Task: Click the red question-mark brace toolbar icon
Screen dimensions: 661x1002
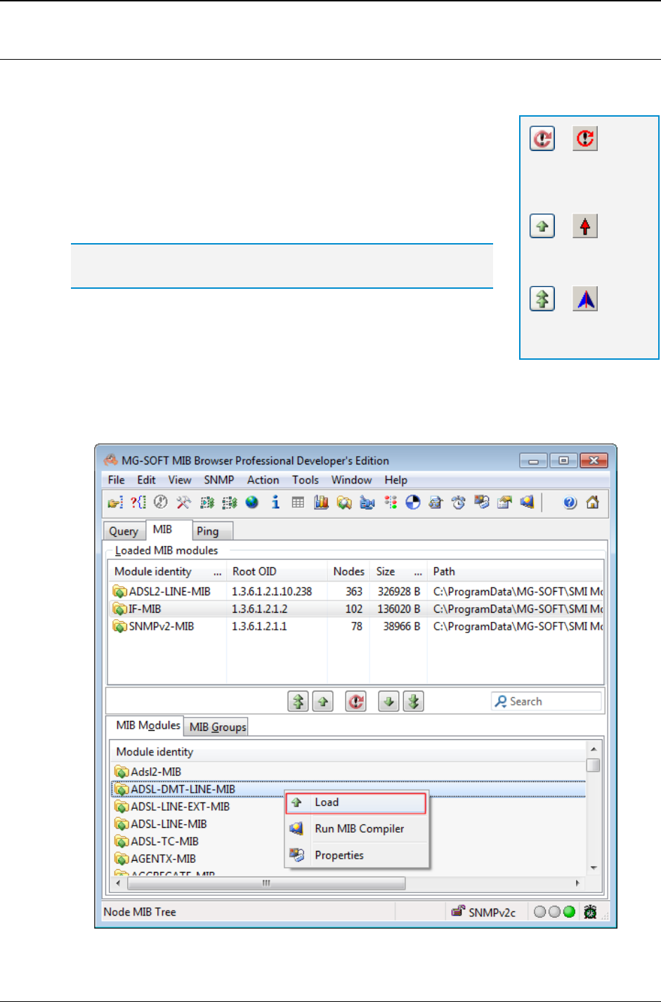Action: 138,502
